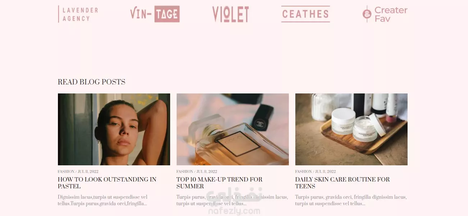
Task: Click the excerpt text under the make-up trend post
Action: 232,200
